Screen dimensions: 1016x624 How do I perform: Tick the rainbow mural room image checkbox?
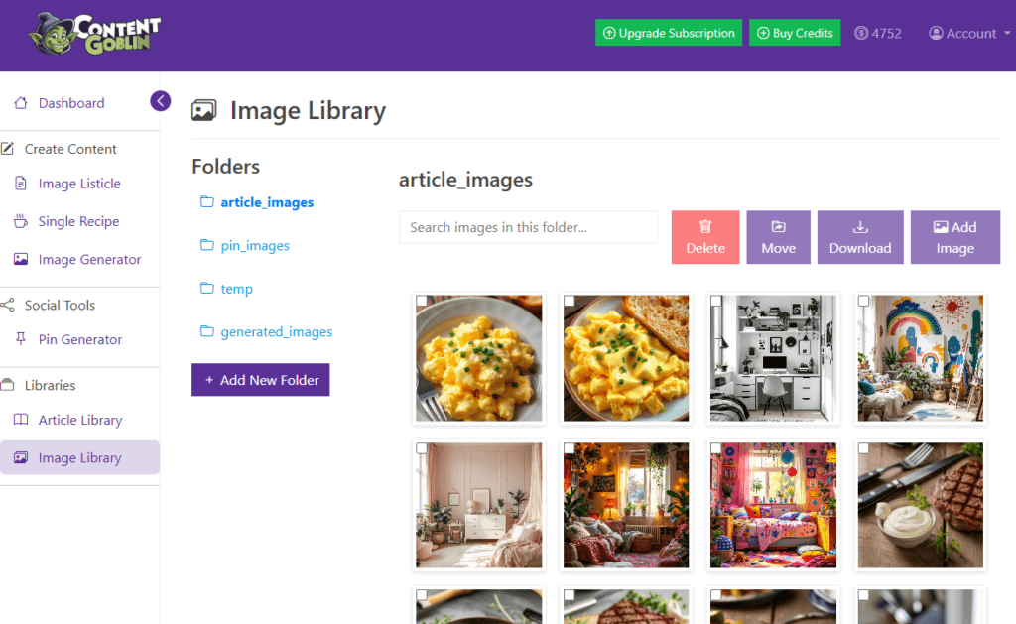[x=864, y=301]
